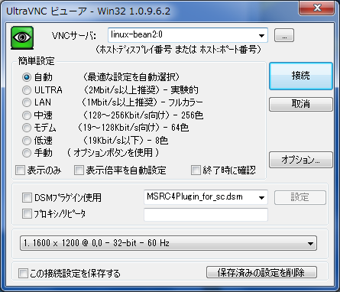340x292 pixels.
Task: Select the 手動 manual radio option
Action: tap(27, 153)
